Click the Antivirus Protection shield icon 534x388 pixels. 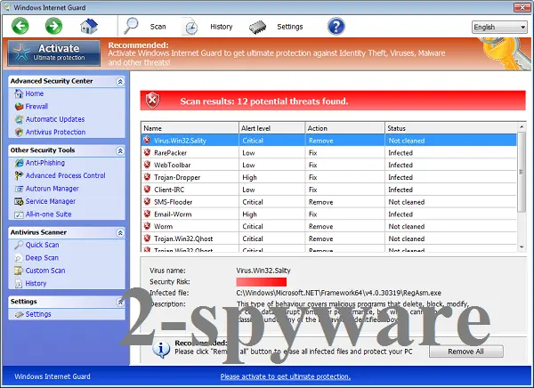19,133
